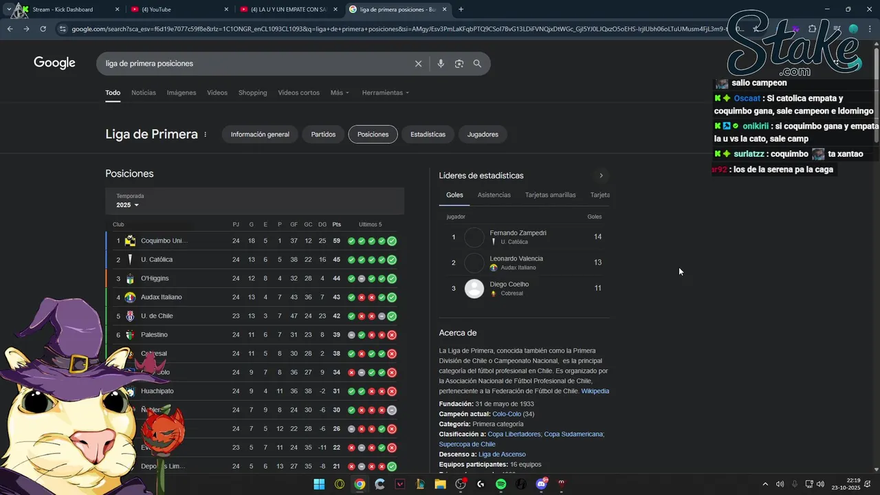Open Windows Start menu
Screen dimensions: 880x495
pyautogui.click(x=319, y=484)
